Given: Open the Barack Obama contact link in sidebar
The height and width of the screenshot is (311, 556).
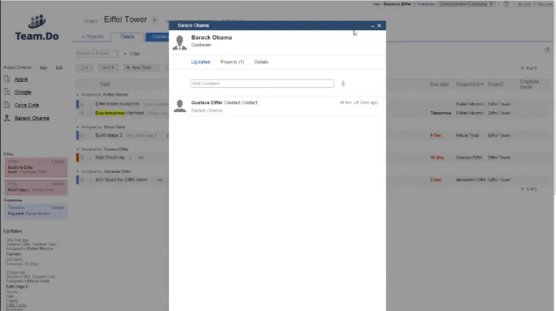Looking at the screenshot, I should click(x=32, y=118).
